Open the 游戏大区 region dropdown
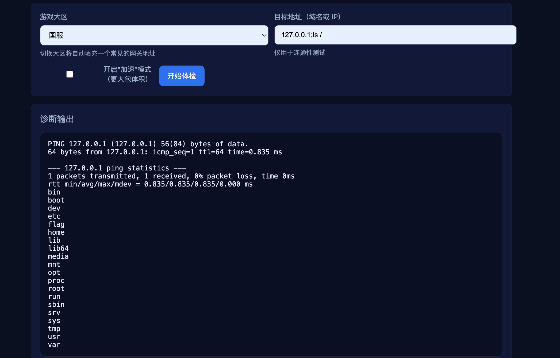The width and height of the screenshot is (560, 358). (x=154, y=35)
